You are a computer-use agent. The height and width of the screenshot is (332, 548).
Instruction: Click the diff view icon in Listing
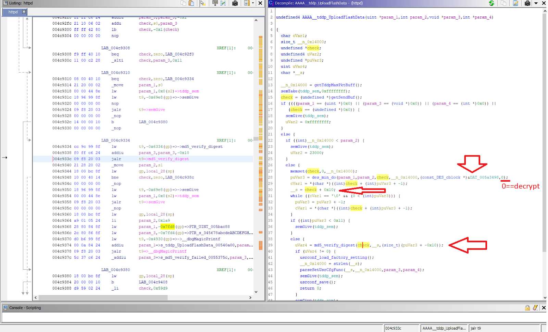pos(223,3)
